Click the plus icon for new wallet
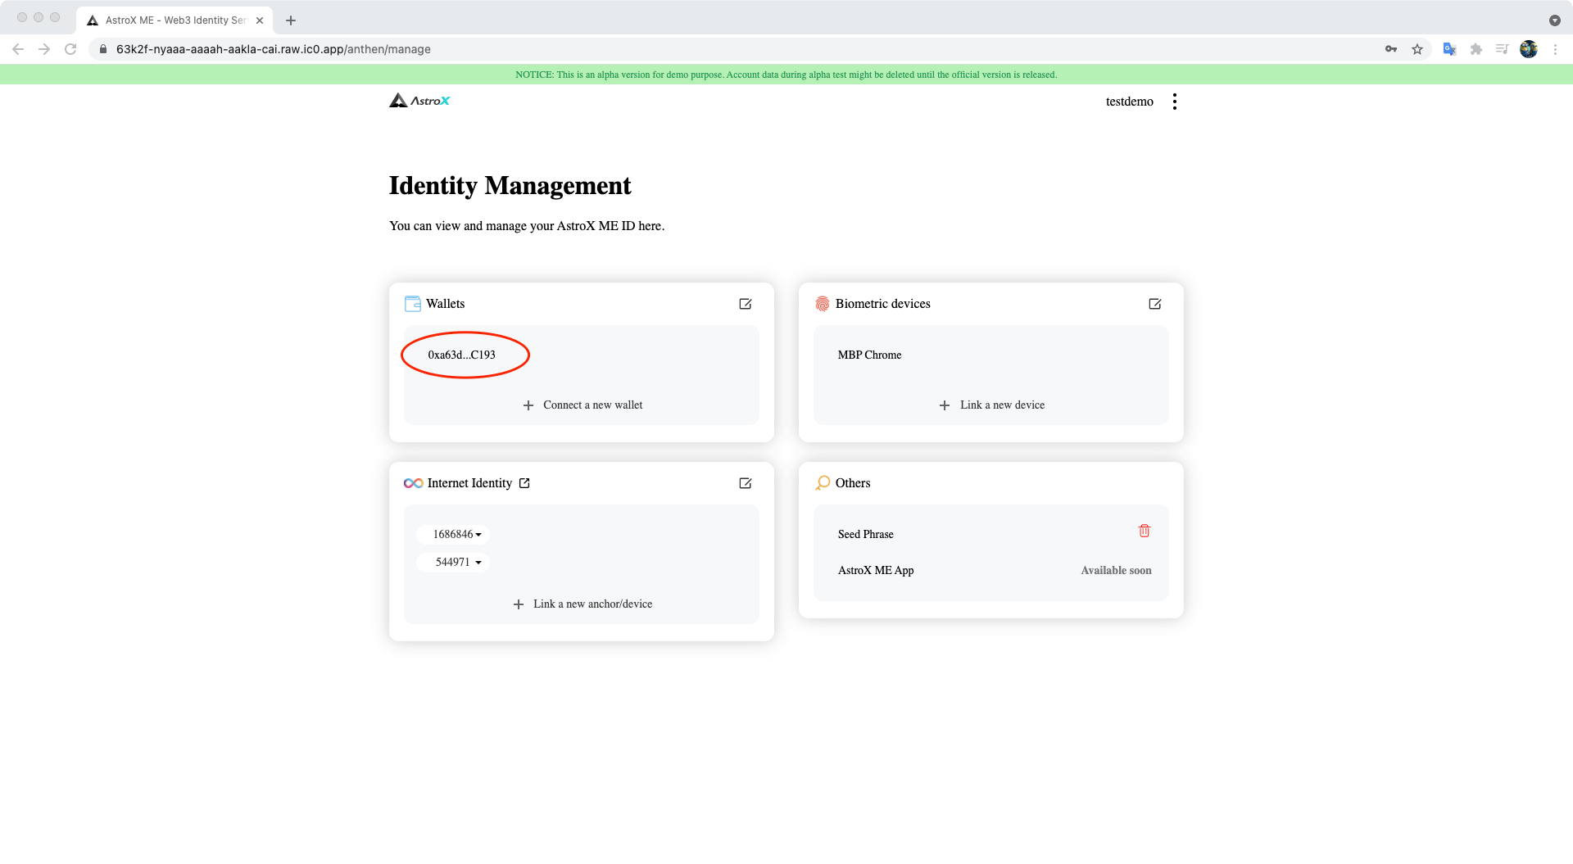This screenshot has height=864, width=1573. coord(528,405)
